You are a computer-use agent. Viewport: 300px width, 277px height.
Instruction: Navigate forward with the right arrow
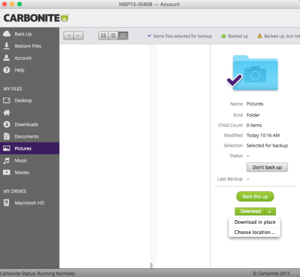79,36
